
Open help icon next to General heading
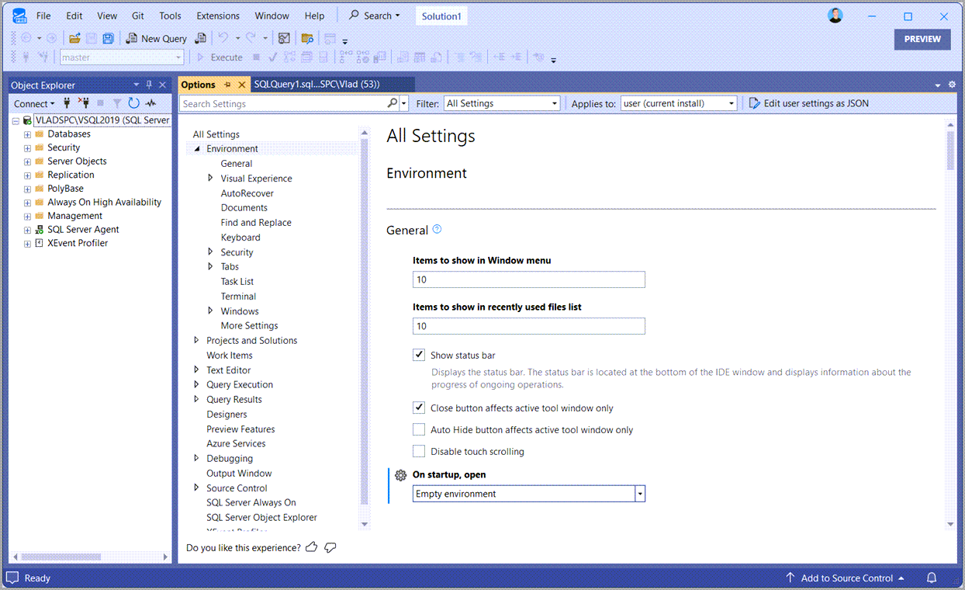437,230
